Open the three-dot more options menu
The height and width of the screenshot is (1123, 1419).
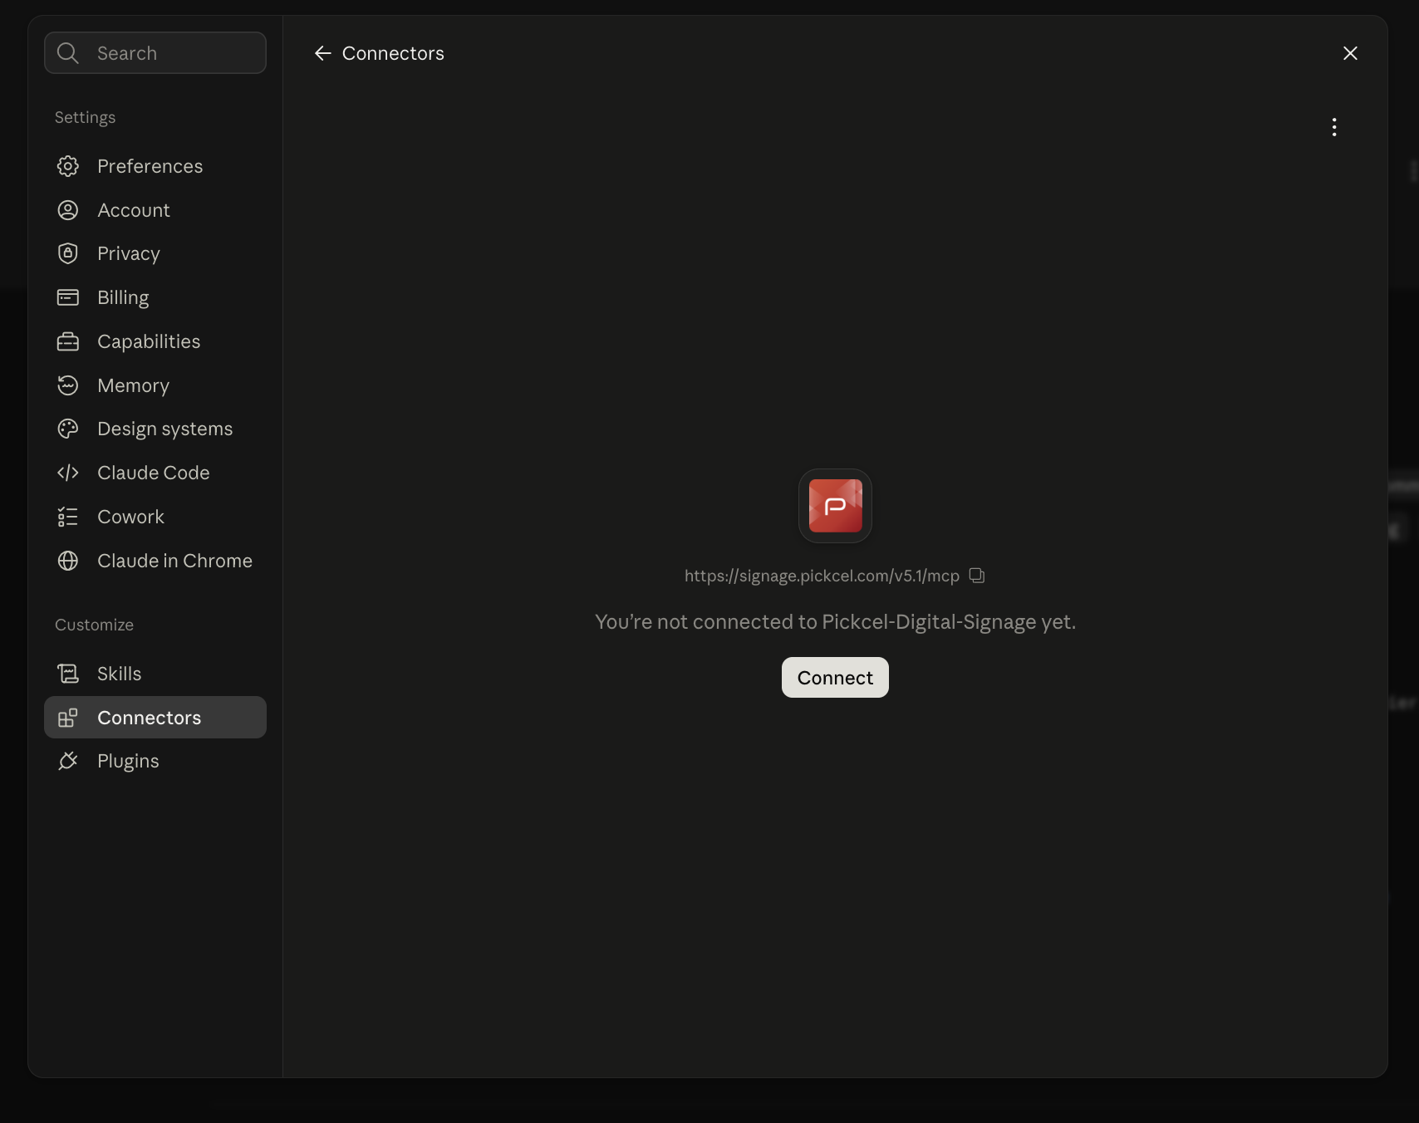coord(1334,127)
